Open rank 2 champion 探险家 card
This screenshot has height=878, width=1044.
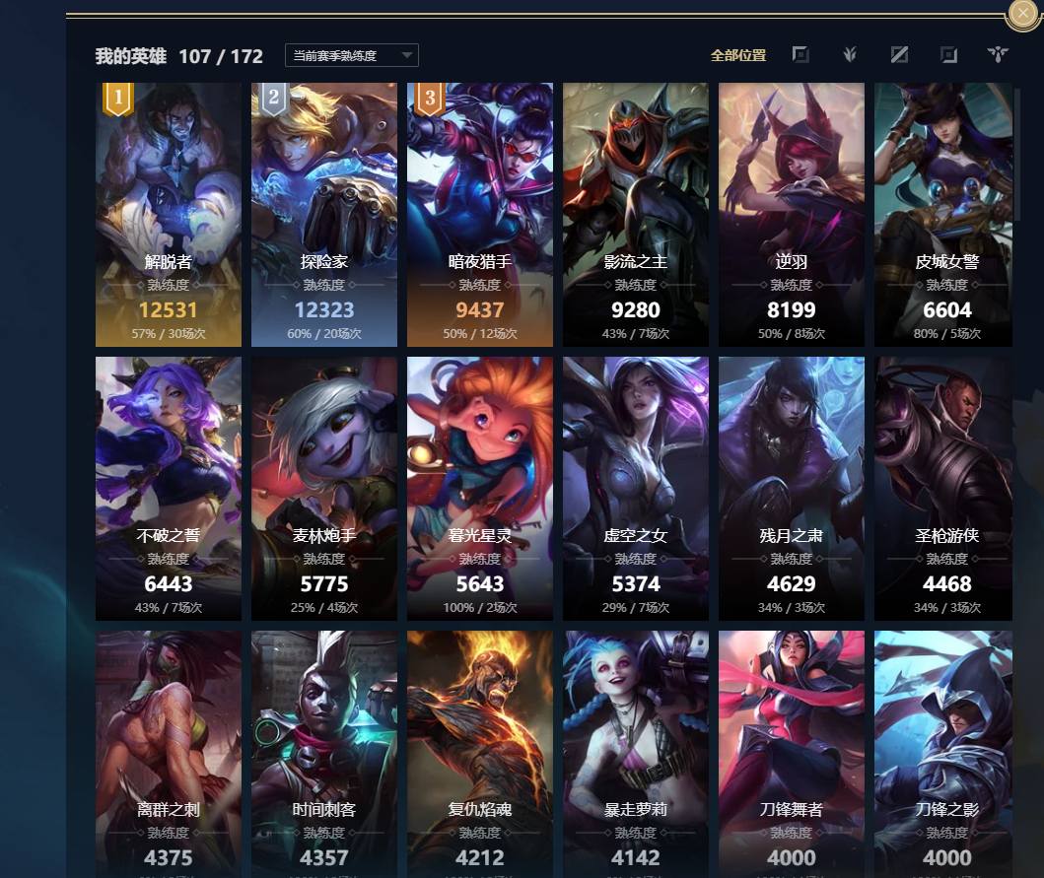pos(324,215)
